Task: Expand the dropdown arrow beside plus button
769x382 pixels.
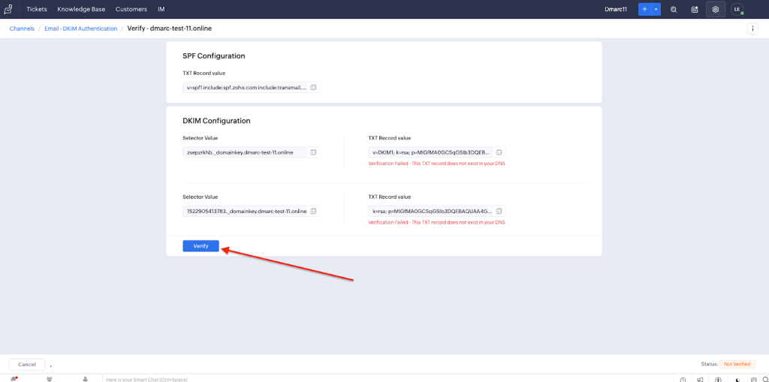Action: [656, 9]
